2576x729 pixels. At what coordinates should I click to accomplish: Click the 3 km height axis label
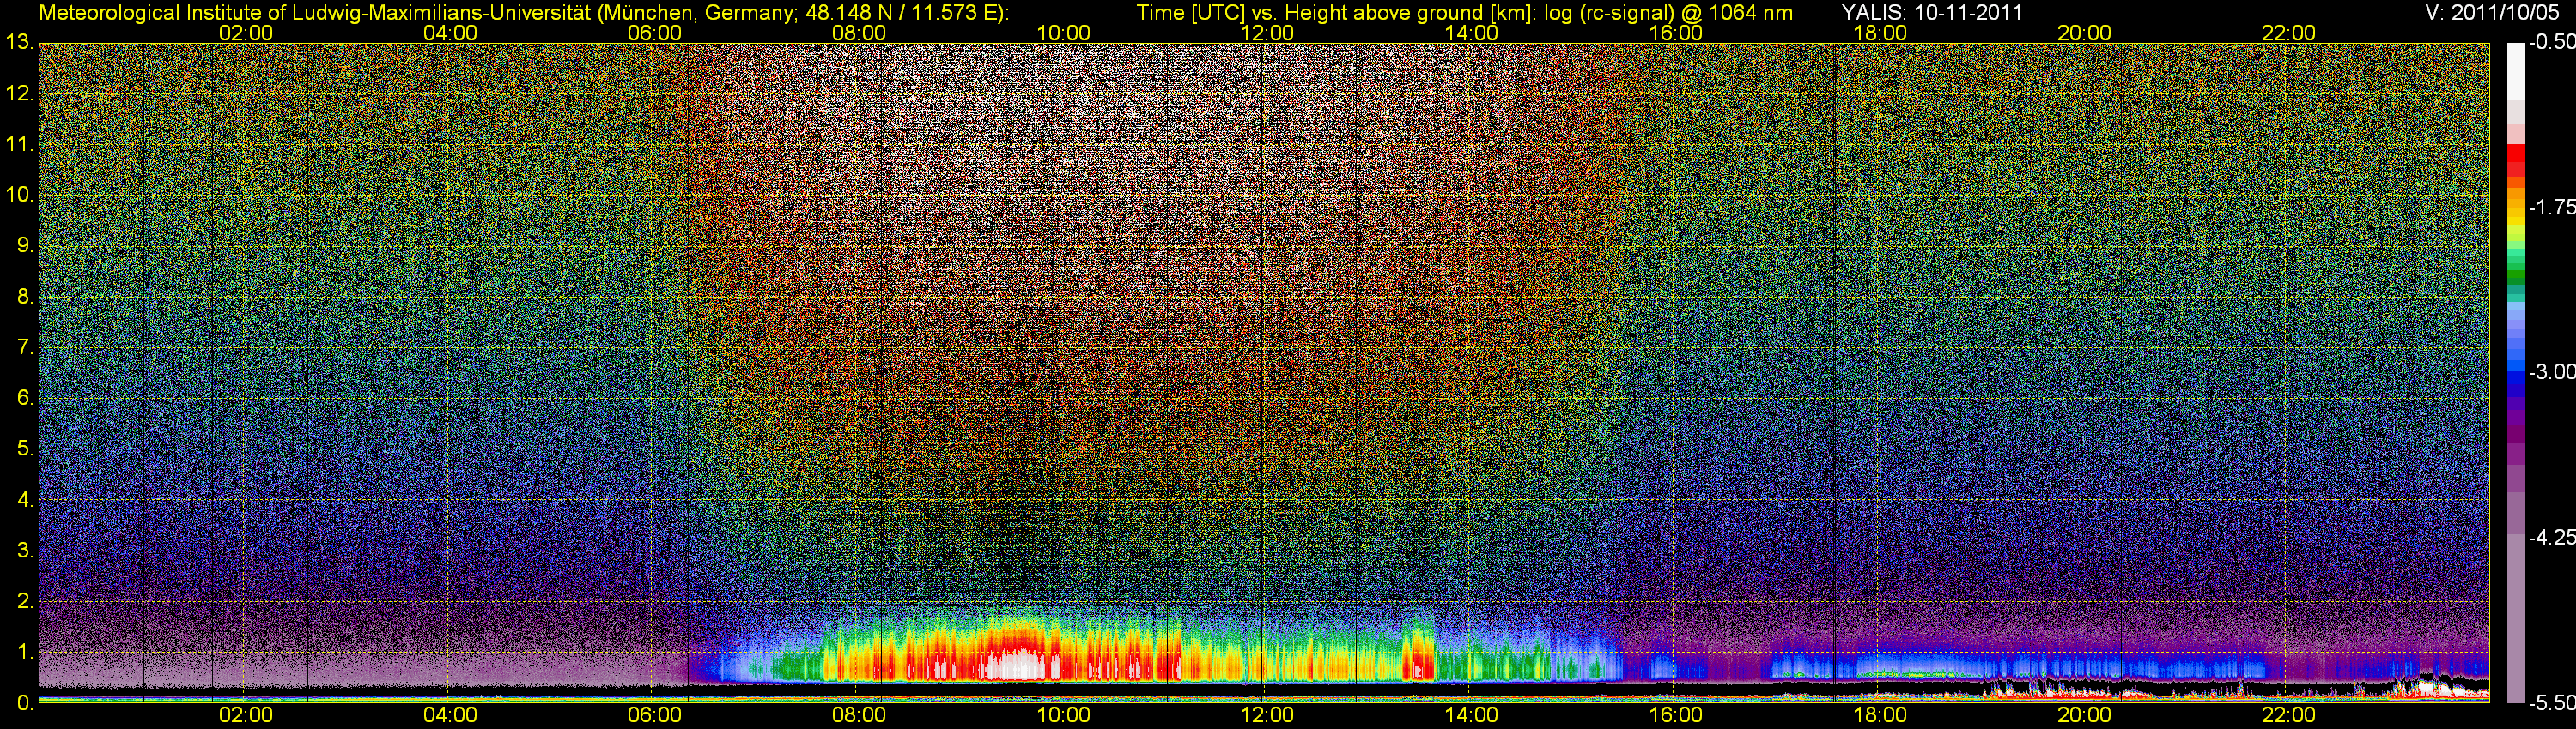pos(25,551)
